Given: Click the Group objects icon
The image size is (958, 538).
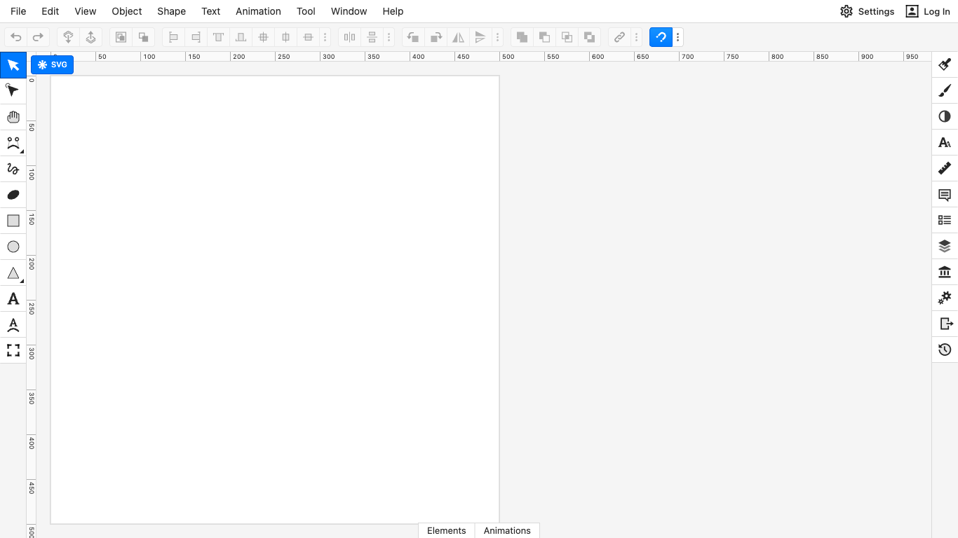Looking at the screenshot, I should [121, 37].
